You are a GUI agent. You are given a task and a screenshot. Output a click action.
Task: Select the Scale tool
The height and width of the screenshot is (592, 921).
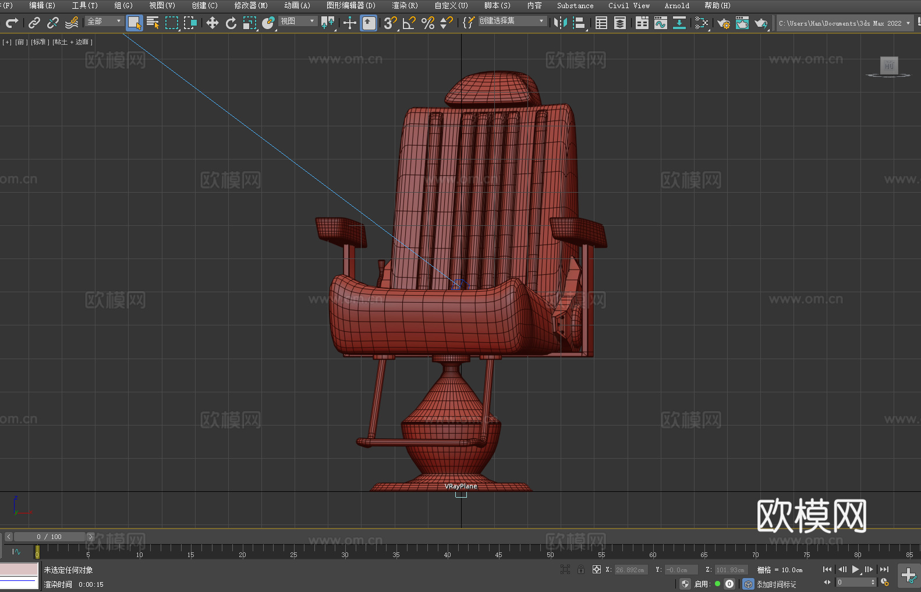[250, 23]
